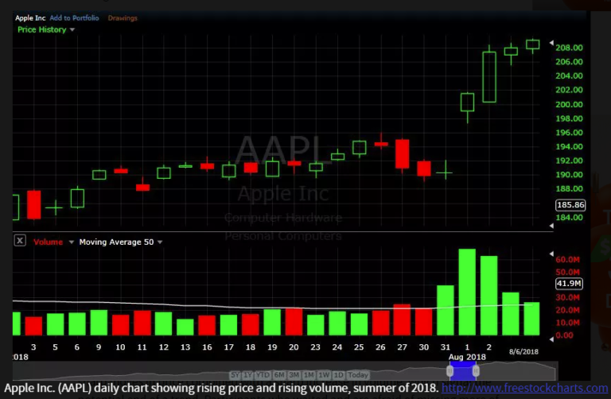Viewport: 611px width, 399px height.
Task: Pick the 1W time range
Action: (x=324, y=374)
